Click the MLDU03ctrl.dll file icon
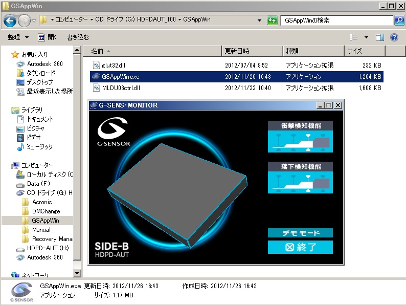Image resolution: width=406 pixels, height=305 pixels. click(96, 88)
